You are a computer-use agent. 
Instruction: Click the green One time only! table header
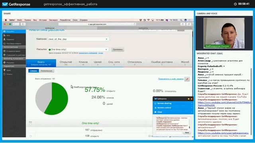[x=90, y=123]
